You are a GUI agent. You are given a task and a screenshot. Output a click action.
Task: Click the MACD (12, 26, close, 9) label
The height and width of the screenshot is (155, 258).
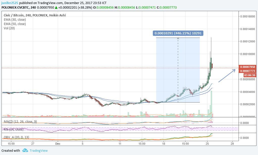coord(20,122)
